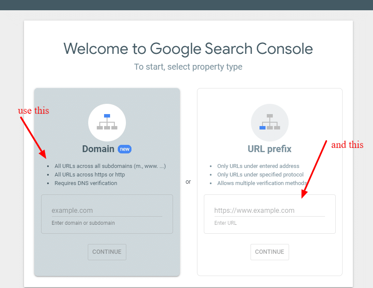This screenshot has width=373, height=288.
Task: Click 'To start, select property type' subtitle
Action: 188,67
